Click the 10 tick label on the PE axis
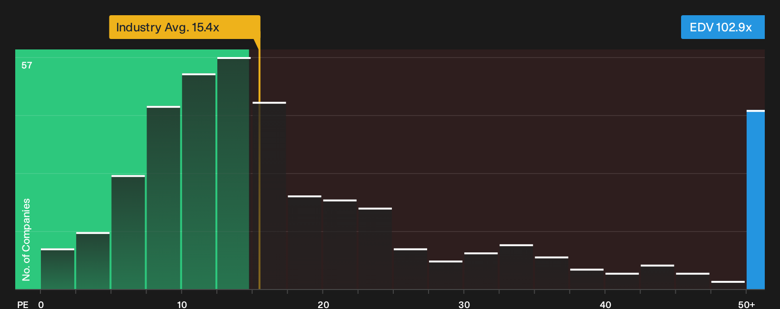Image resolution: width=780 pixels, height=309 pixels. tap(182, 304)
